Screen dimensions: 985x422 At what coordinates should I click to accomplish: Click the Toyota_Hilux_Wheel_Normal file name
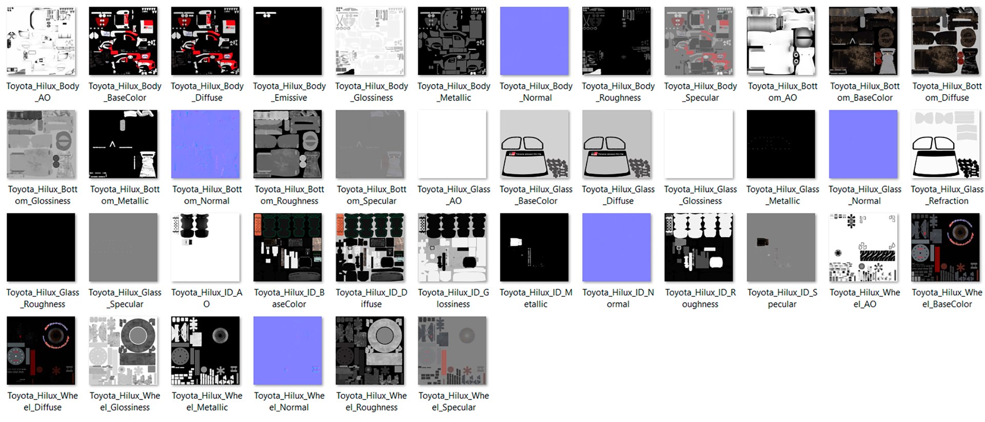[289, 401]
